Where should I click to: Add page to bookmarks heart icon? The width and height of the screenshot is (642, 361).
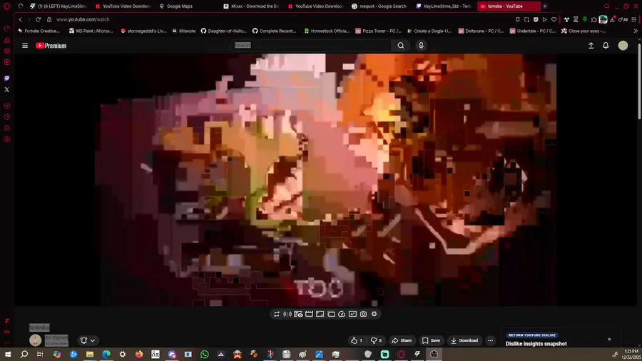click(x=554, y=19)
